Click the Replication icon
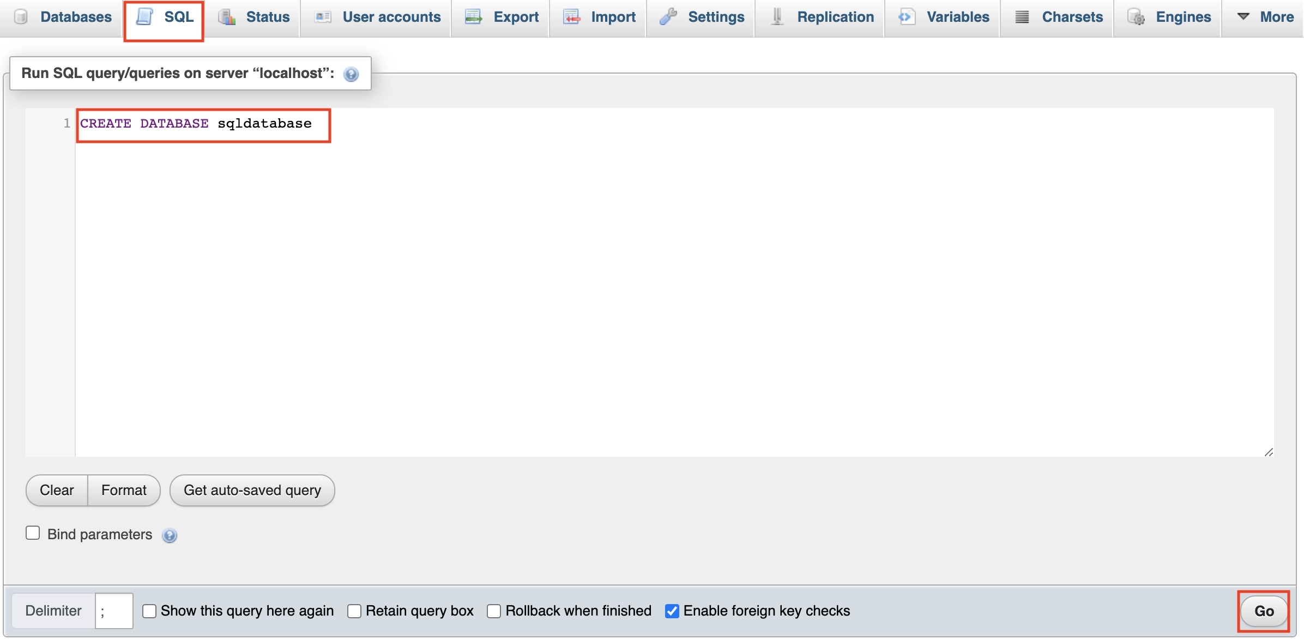 click(776, 17)
